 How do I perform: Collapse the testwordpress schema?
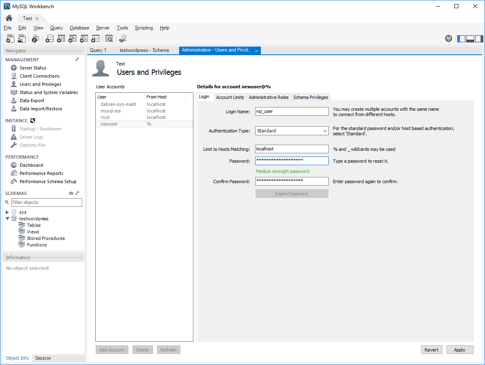[7, 219]
